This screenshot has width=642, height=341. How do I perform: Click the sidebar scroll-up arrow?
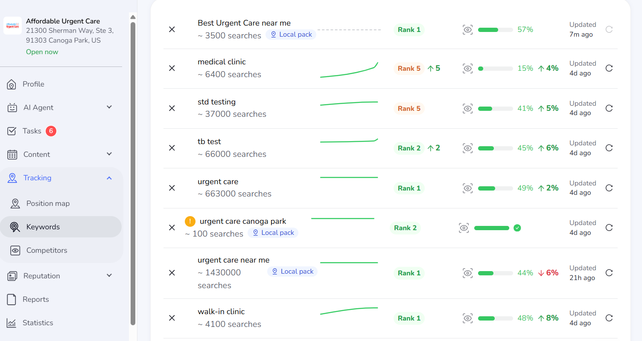(x=133, y=17)
